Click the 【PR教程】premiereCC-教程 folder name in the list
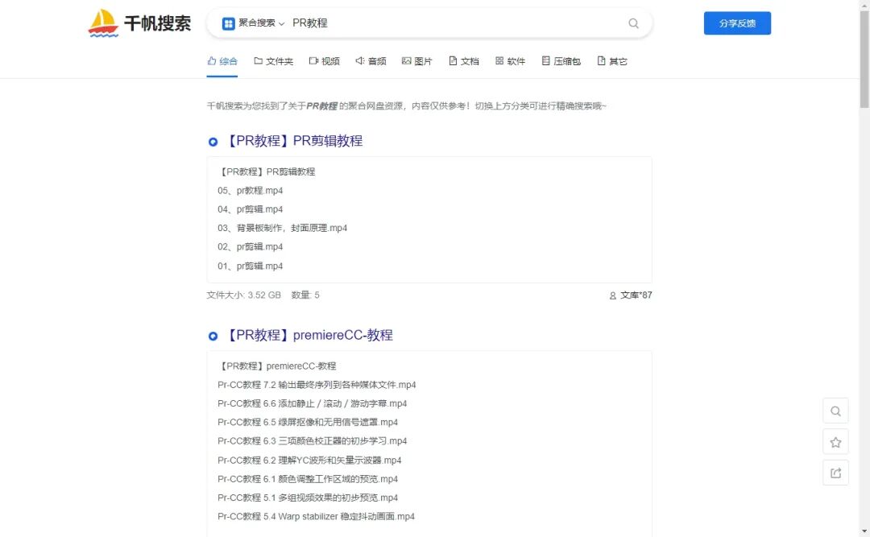870x537 pixels. coord(278,366)
